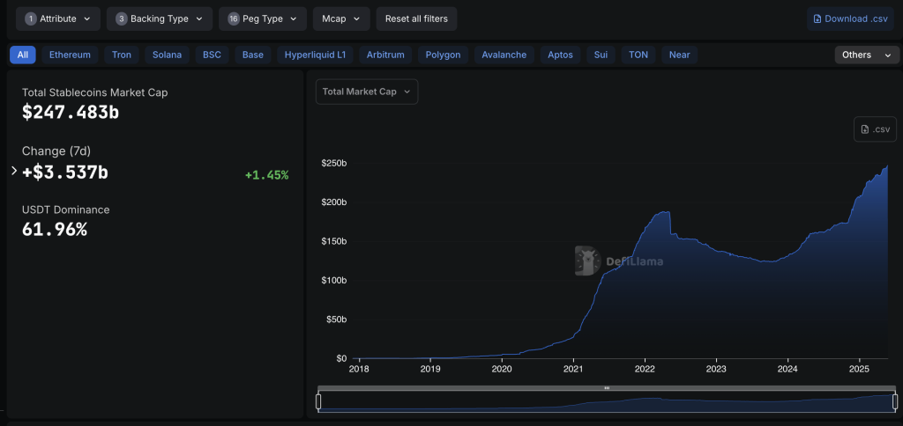Select the Solana chain tab
The height and width of the screenshot is (426, 903).
coord(167,55)
